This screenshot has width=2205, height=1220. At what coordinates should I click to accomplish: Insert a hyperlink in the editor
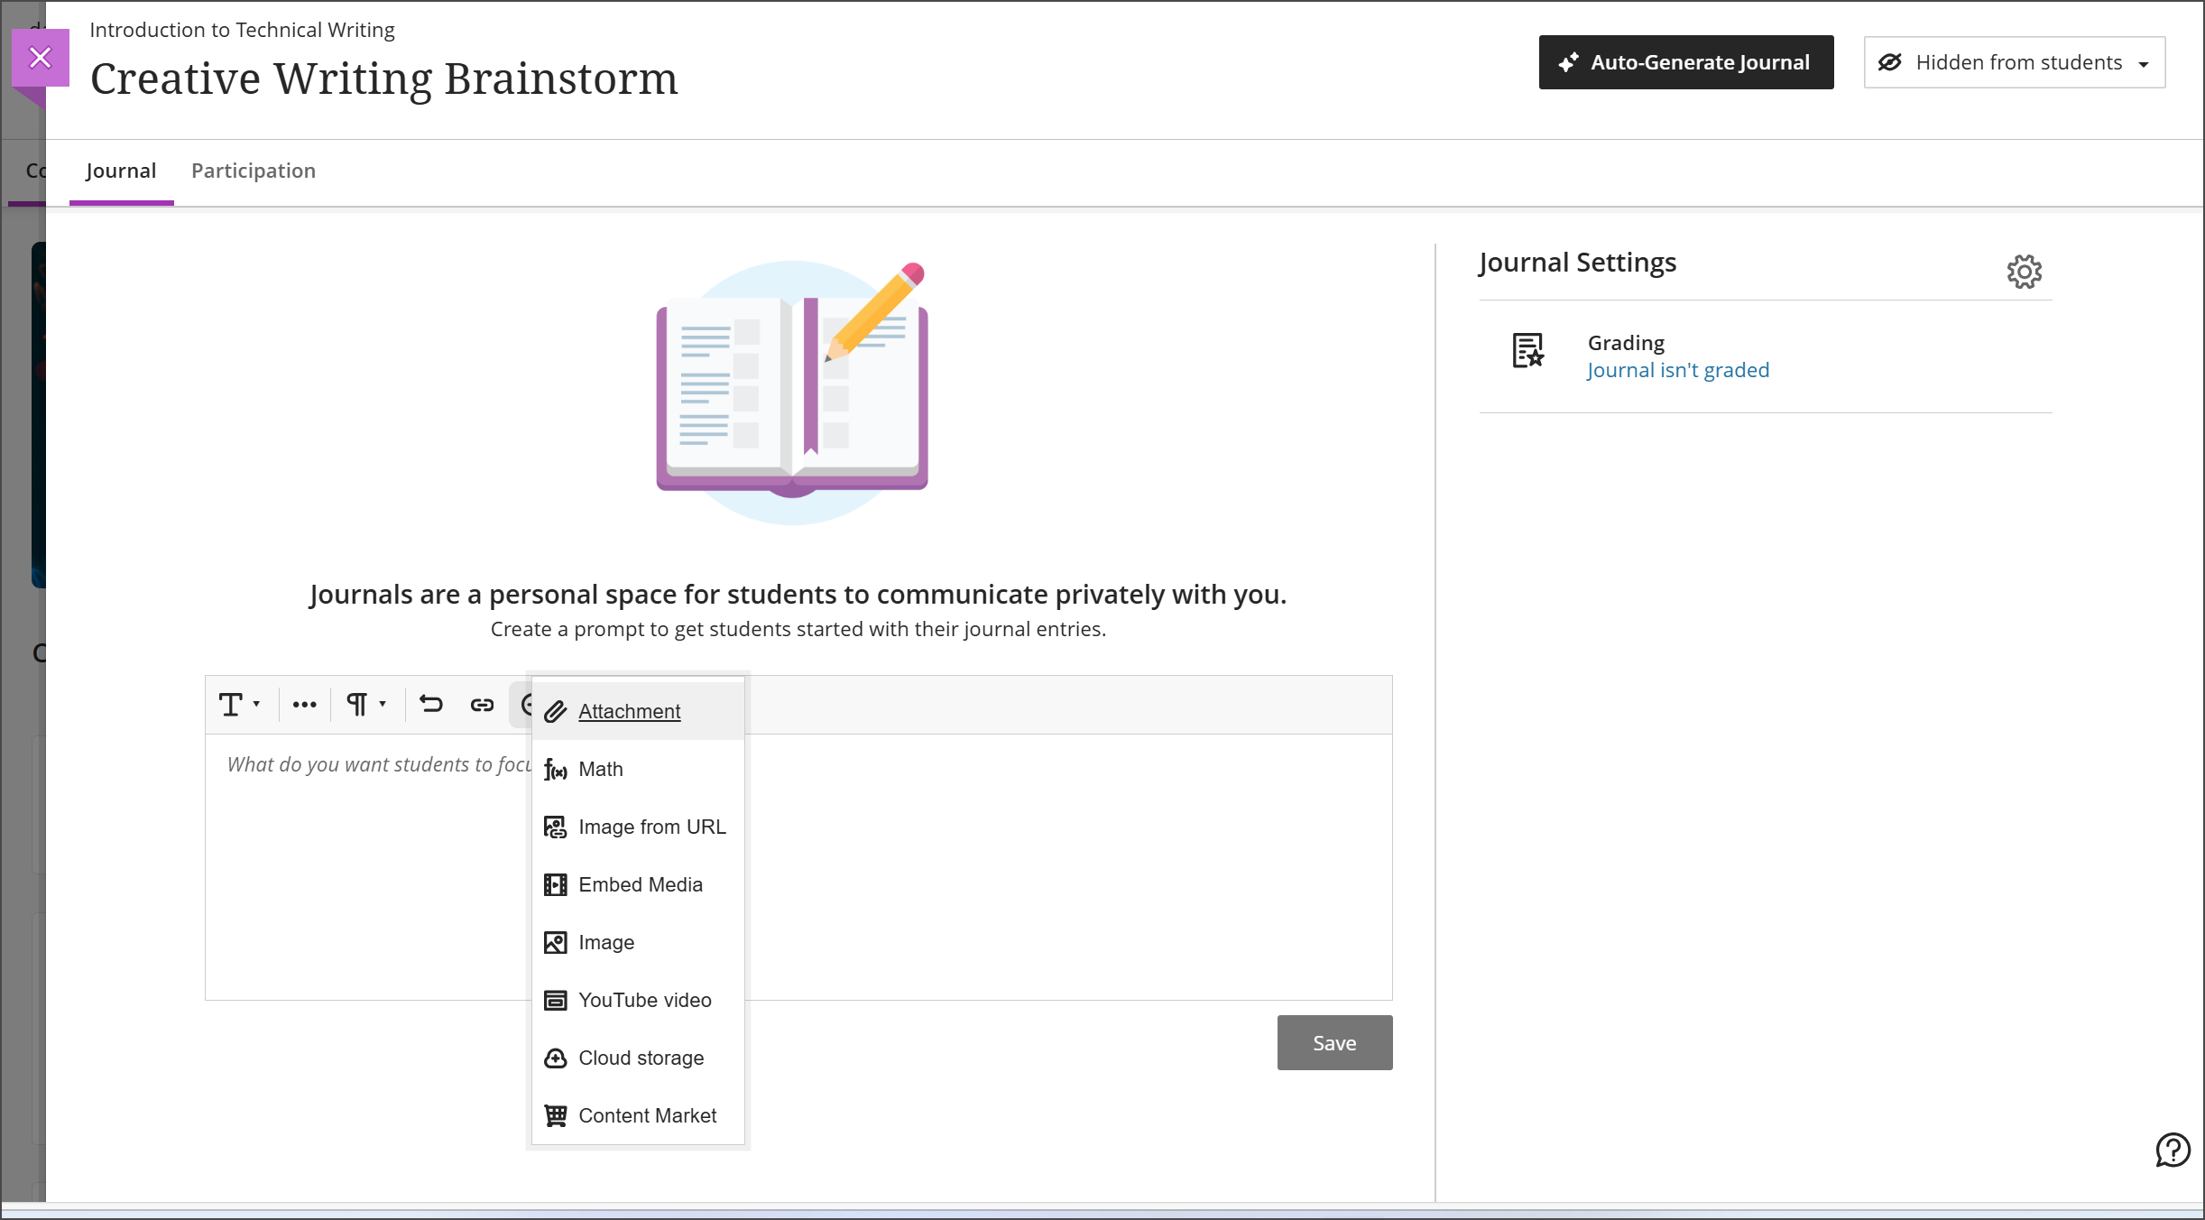tap(483, 704)
